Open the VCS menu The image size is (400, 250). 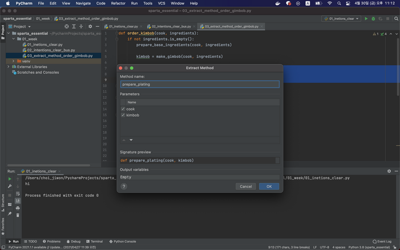tap(161, 3)
